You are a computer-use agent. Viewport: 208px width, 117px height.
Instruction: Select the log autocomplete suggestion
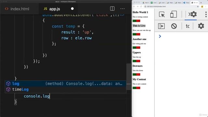coord(65,84)
